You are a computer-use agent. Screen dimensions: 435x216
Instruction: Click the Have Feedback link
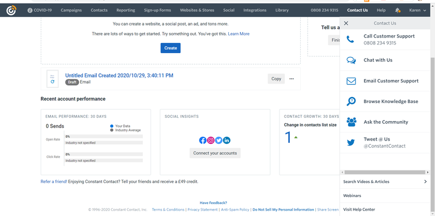[x=213, y=203]
